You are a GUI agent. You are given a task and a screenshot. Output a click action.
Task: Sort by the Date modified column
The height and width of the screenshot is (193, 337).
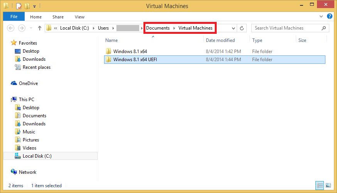click(220, 40)
